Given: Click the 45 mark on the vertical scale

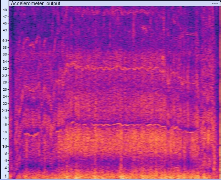Looking at the screenshot, I should point(5,23).
